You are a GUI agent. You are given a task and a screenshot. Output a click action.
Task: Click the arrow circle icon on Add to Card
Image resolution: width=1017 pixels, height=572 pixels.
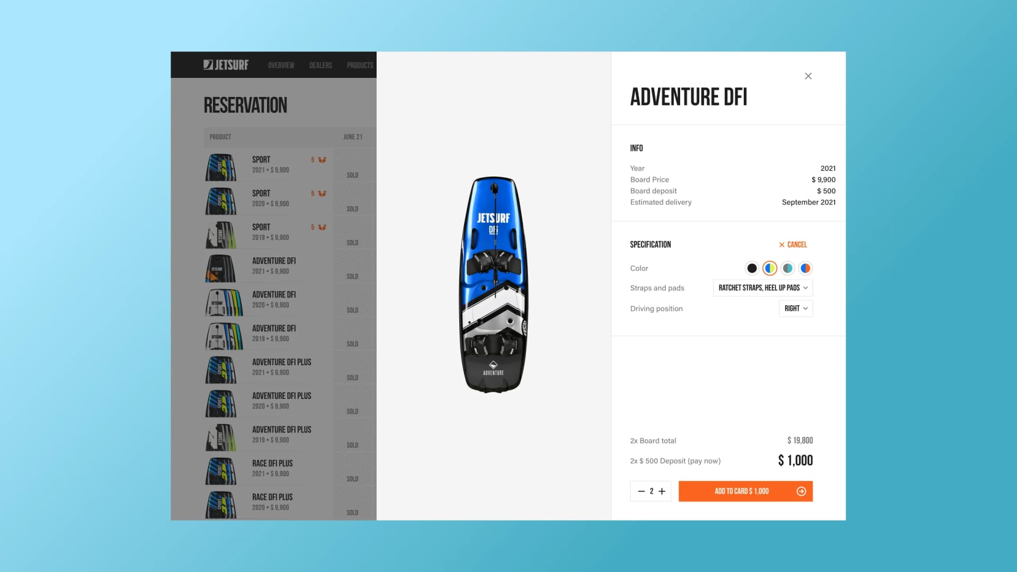tap(801, 491)
